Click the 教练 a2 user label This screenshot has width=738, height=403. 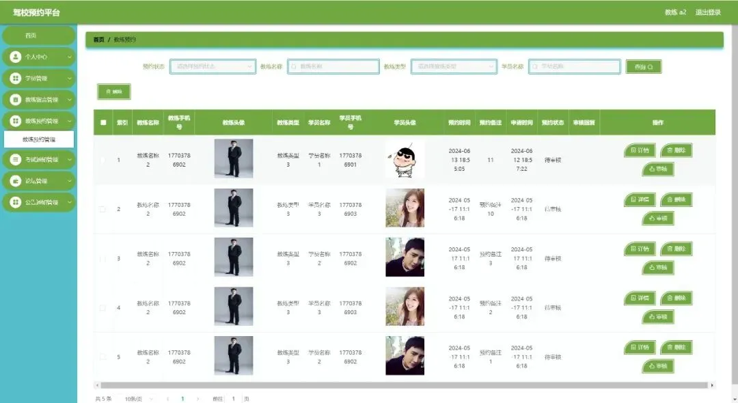tap(675, 12)
